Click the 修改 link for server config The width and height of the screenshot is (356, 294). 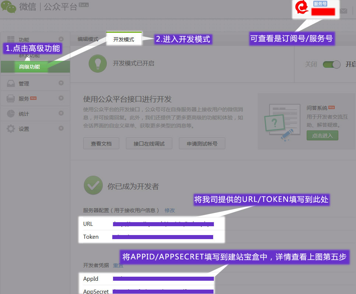click(170, 210)
